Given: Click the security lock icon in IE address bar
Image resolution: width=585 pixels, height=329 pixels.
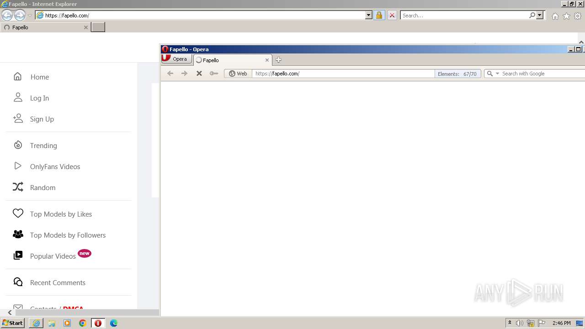Looking at the screenshot, I should tap(379, 15).
